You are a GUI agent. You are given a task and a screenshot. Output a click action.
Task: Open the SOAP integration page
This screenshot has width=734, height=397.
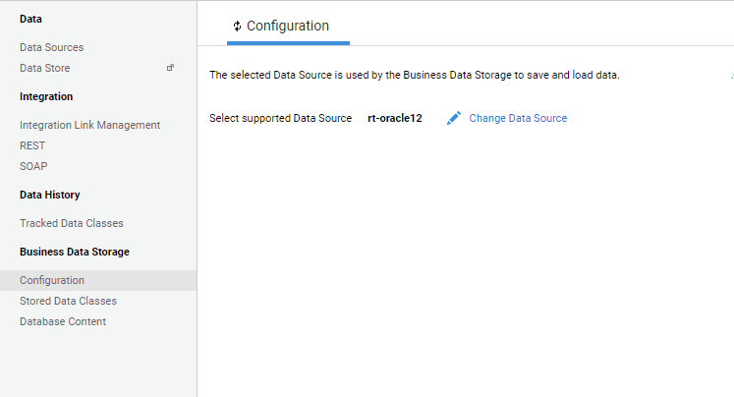33,166
